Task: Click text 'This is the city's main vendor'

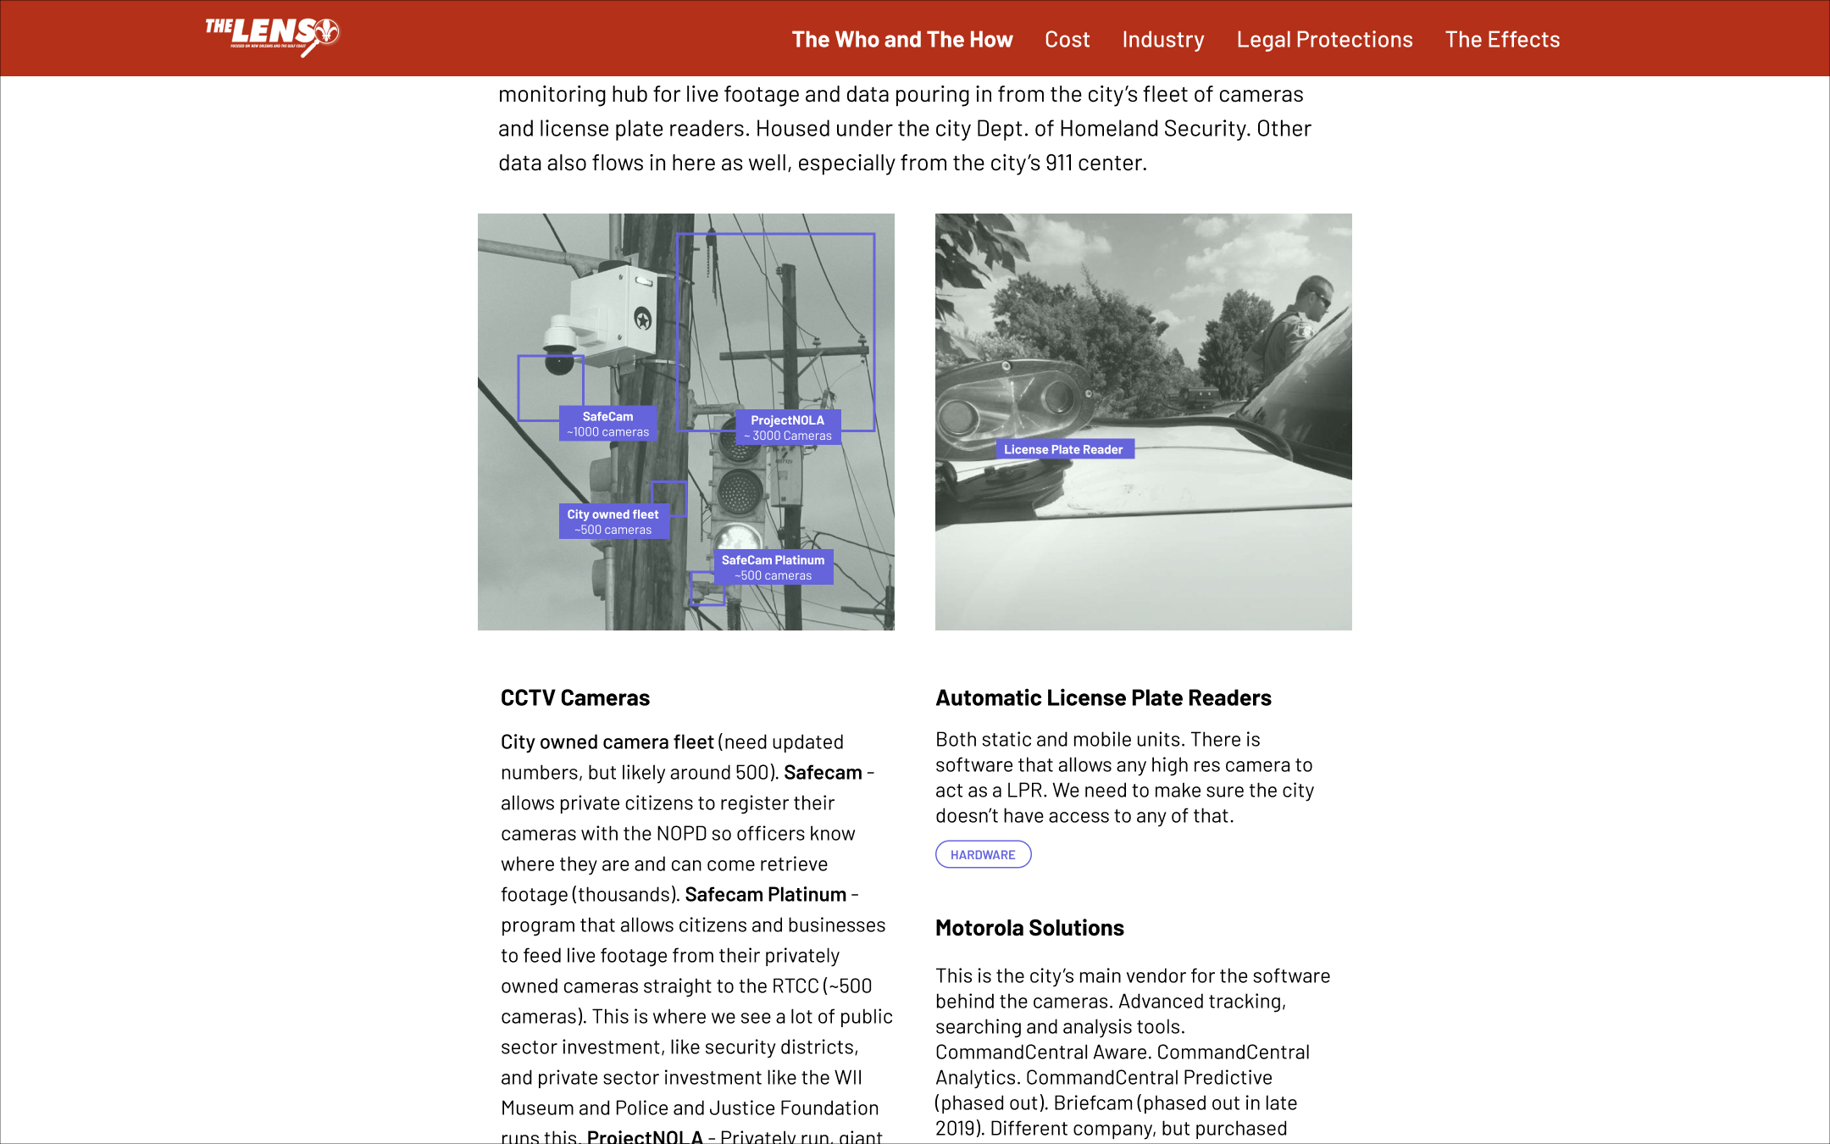Action: (x=1073, y=976)
